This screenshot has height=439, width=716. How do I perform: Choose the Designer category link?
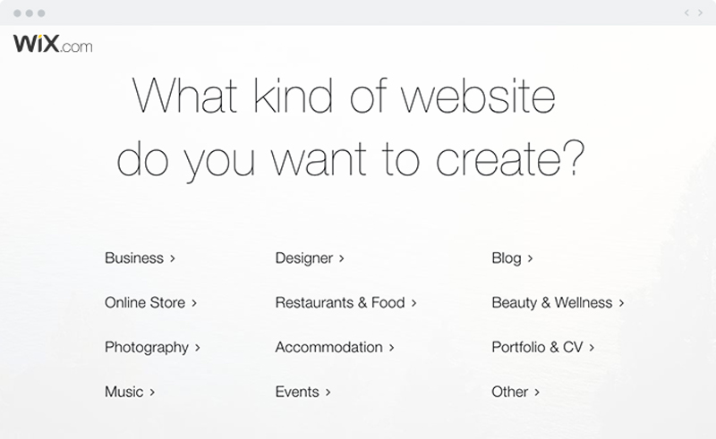coord(303,258)
